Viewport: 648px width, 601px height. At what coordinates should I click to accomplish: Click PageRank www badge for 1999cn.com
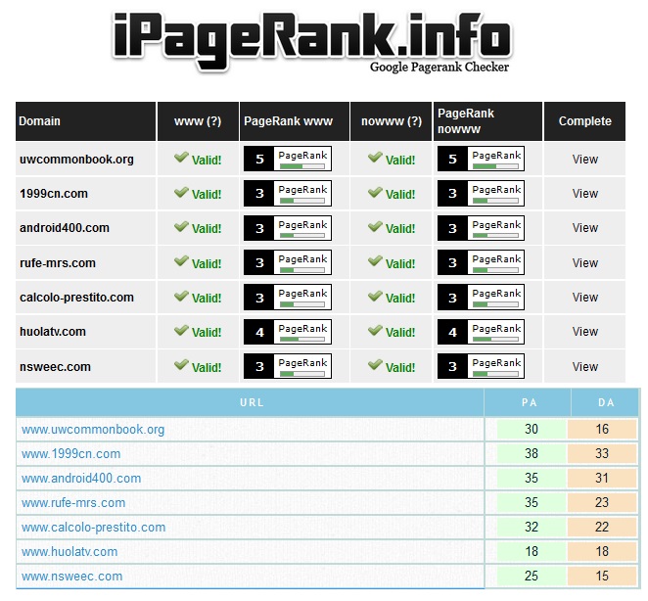[288, 194]
